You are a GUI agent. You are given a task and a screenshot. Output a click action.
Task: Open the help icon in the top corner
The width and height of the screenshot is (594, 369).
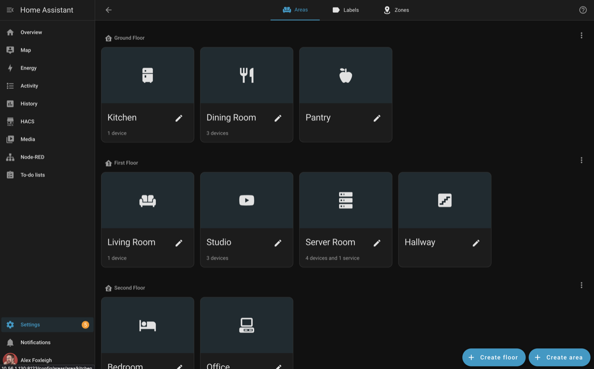[x=583, y=10]
